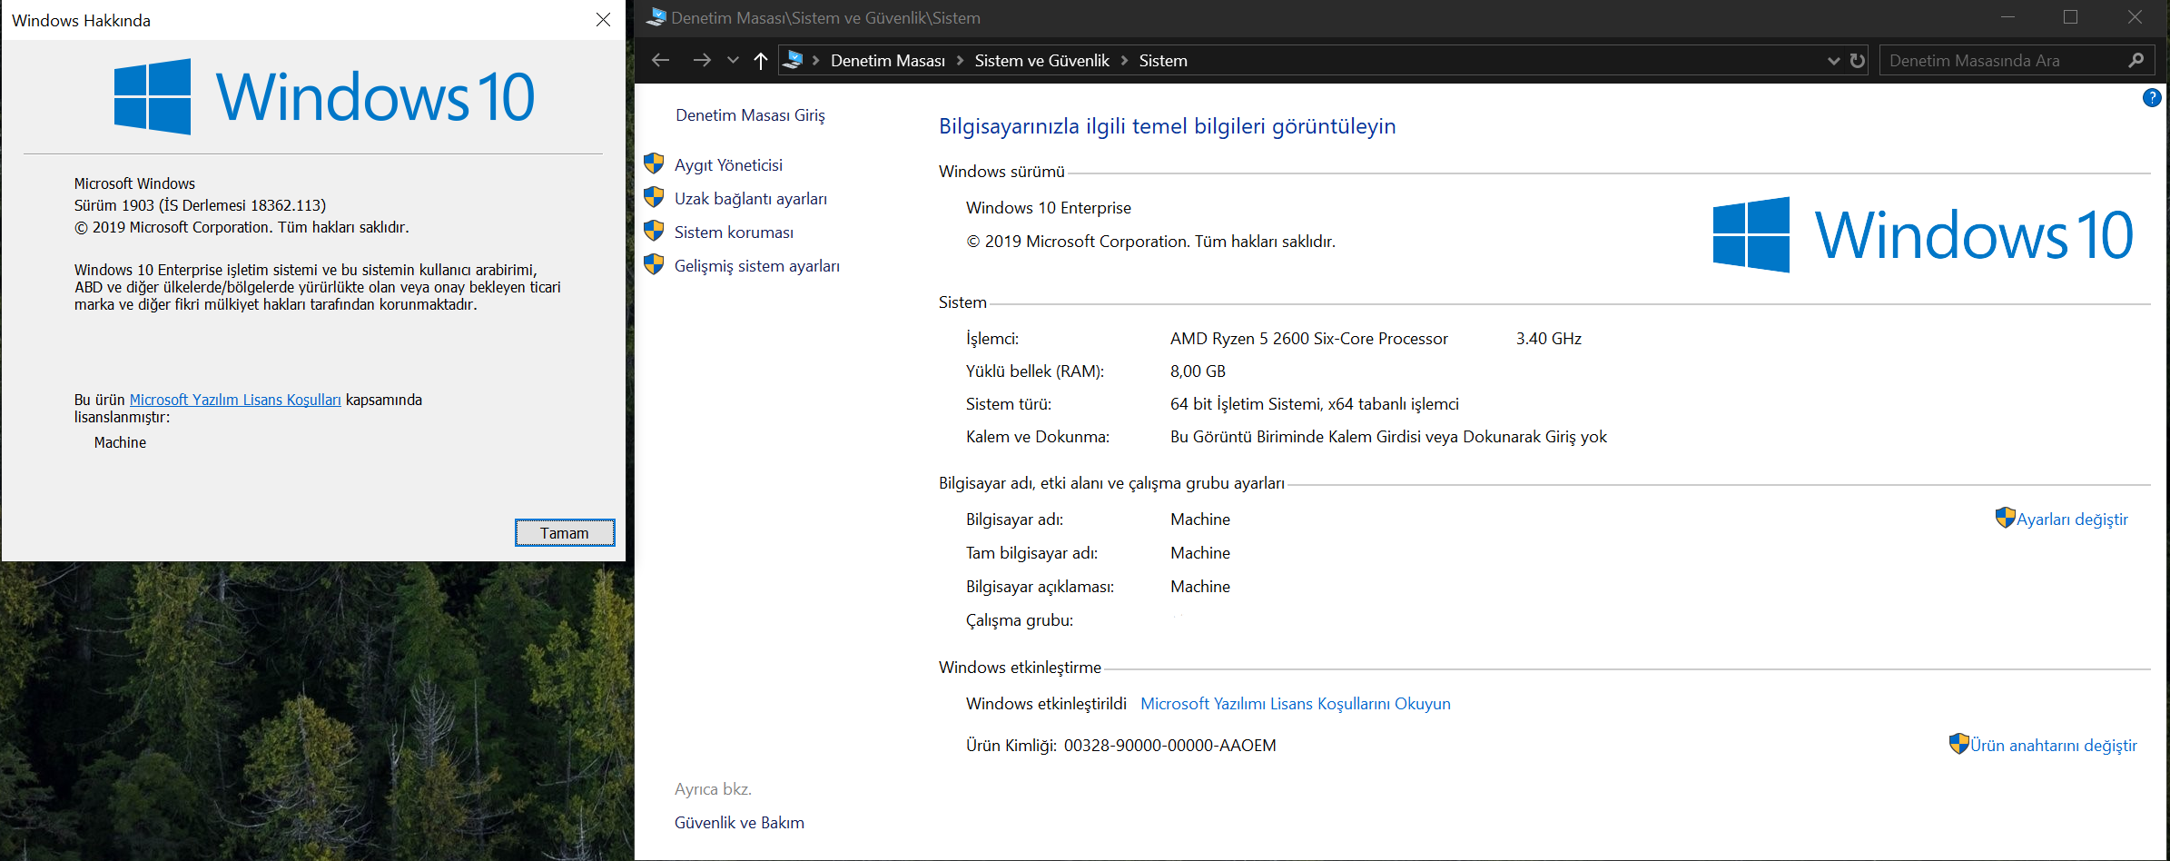Click Ayarları değiştir link
This screenshot has width=2170, height=861.
coord(2072,520)
